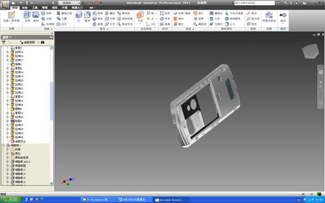Click the Windows Start button

coord(11,200)
